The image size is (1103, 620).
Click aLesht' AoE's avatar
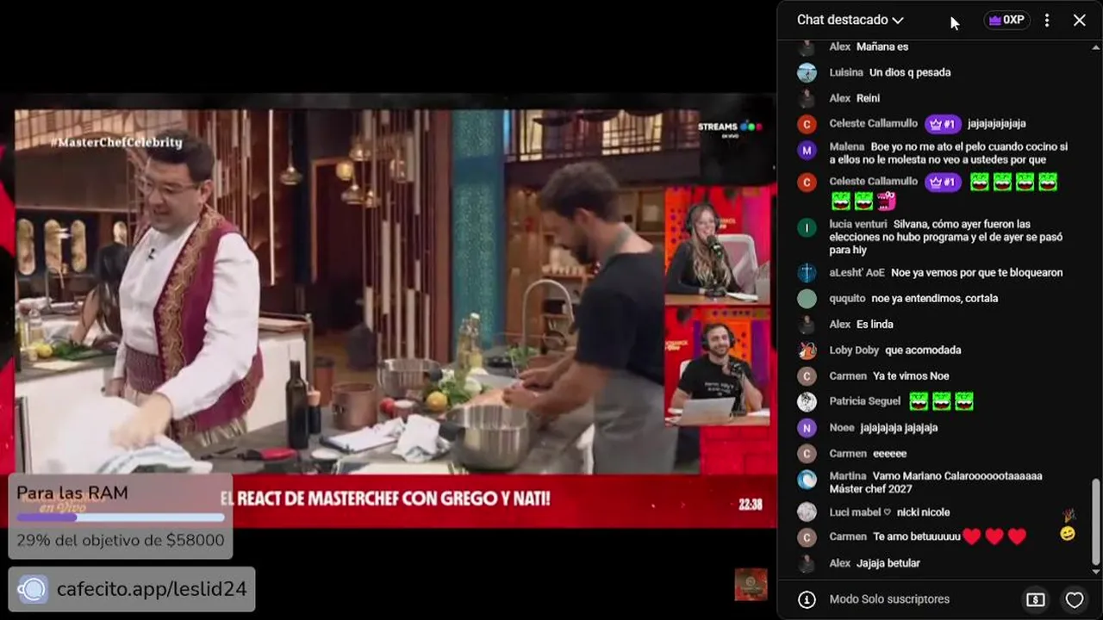tap(807, 273)
